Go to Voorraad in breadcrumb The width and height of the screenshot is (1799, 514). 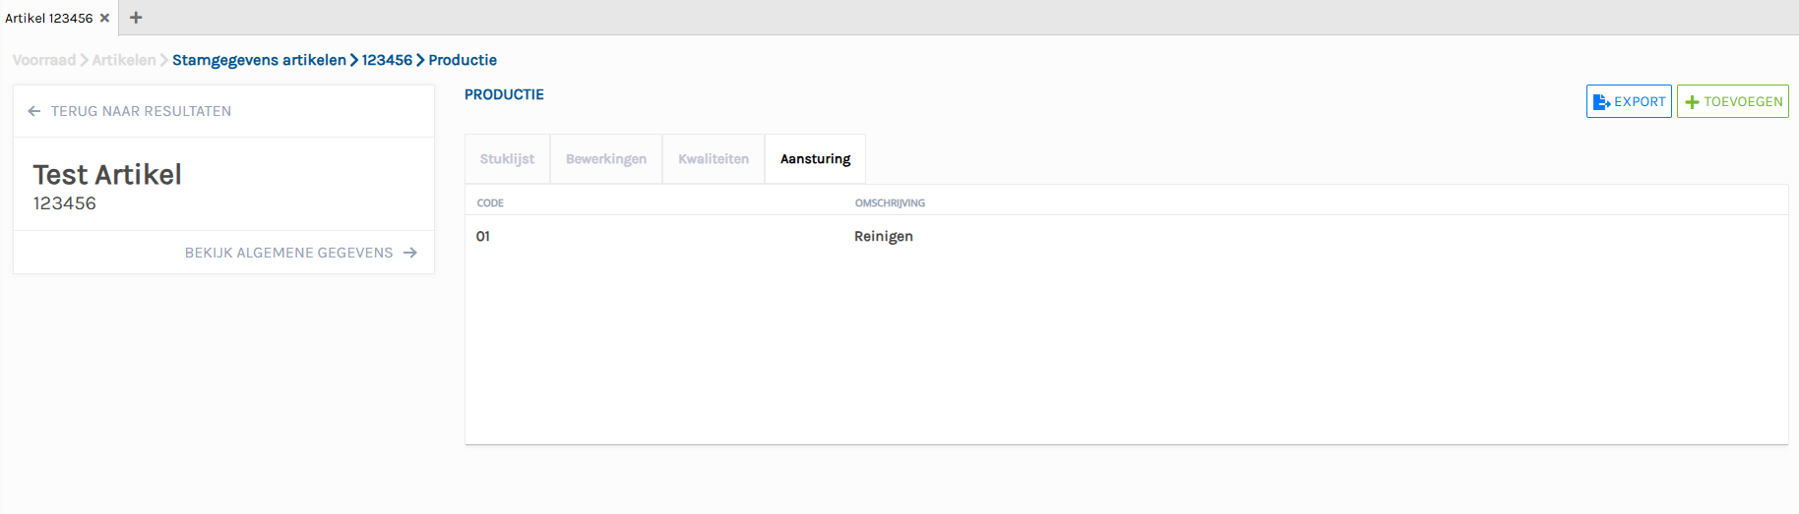click(x=44, y=60)
